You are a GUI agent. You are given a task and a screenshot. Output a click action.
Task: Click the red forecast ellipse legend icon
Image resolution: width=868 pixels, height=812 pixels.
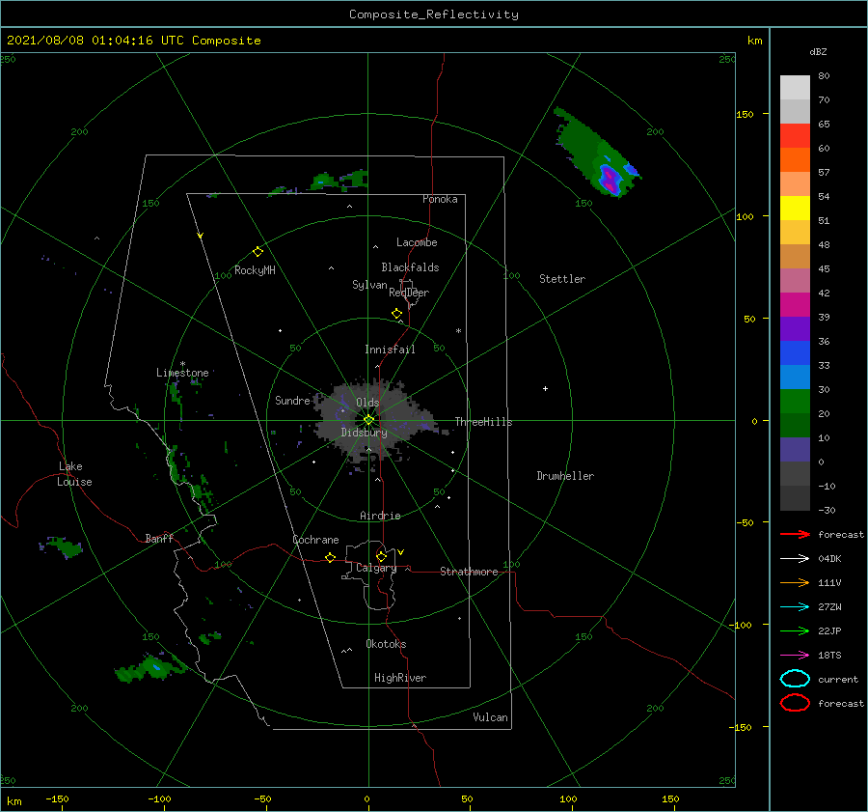(795, 703)
